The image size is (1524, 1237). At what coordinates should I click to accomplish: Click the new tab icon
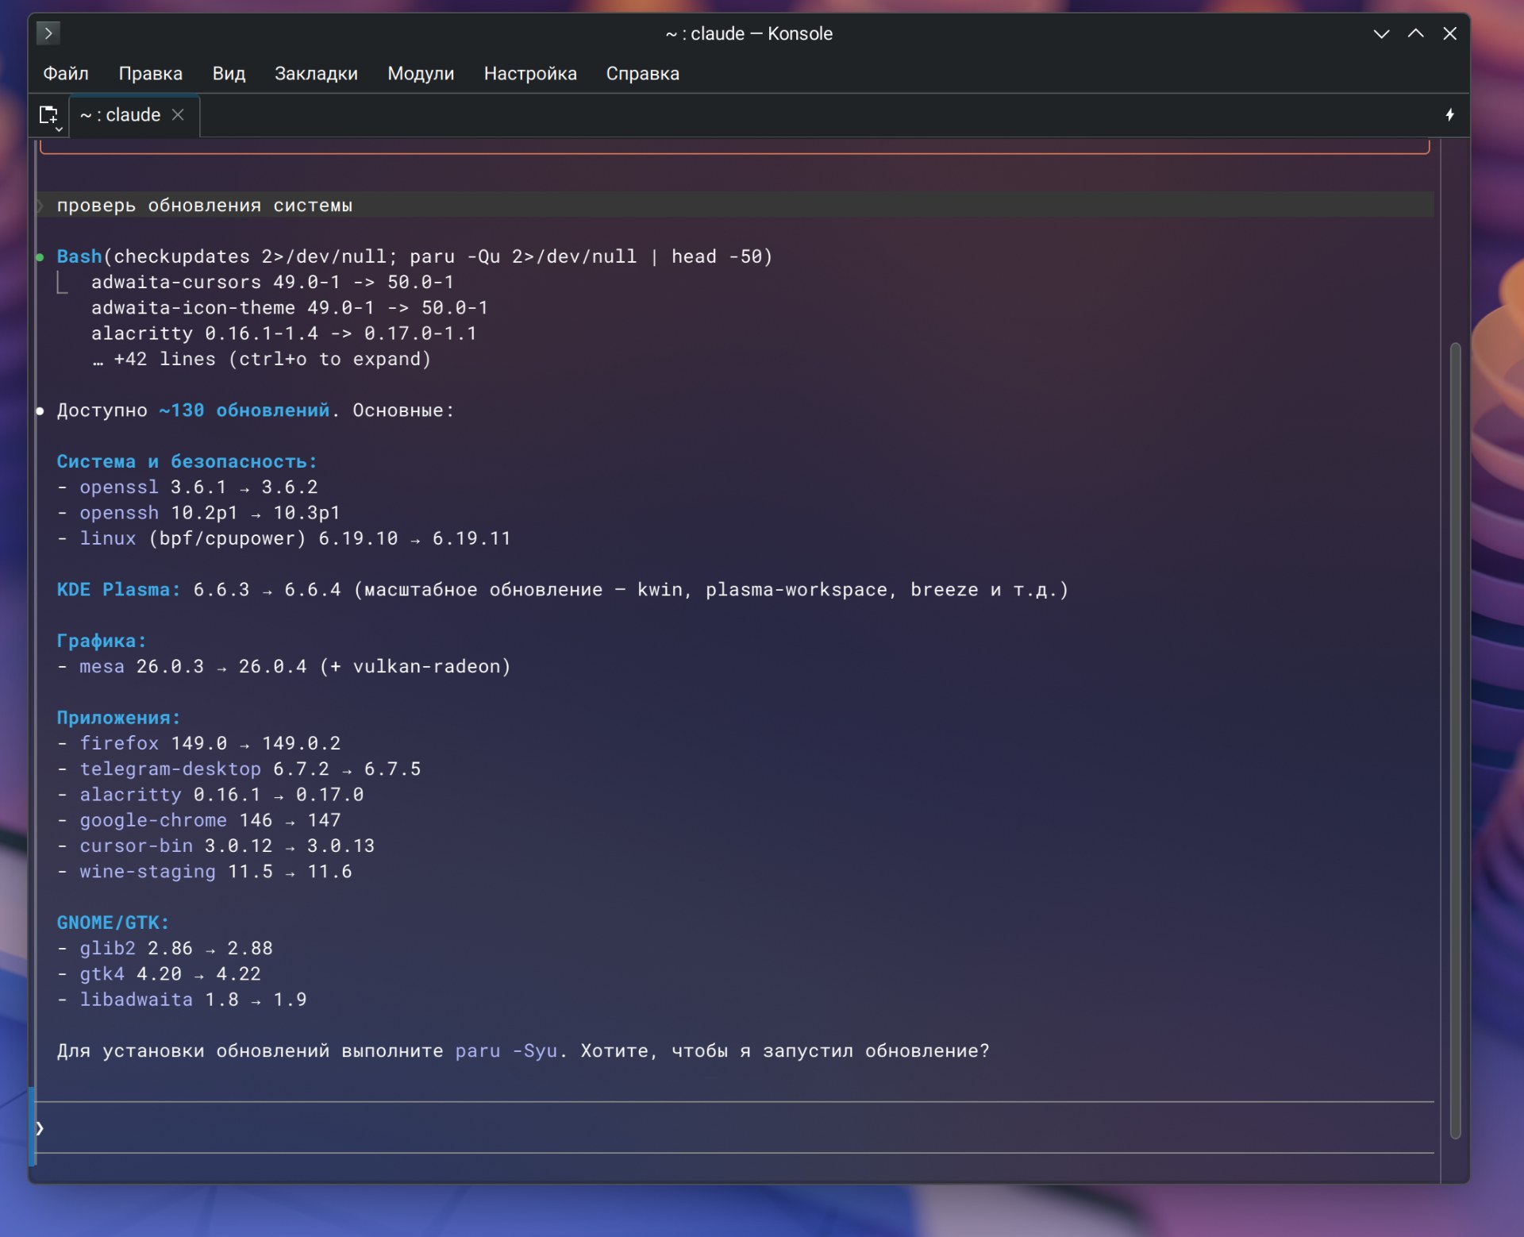click(47, 114)
